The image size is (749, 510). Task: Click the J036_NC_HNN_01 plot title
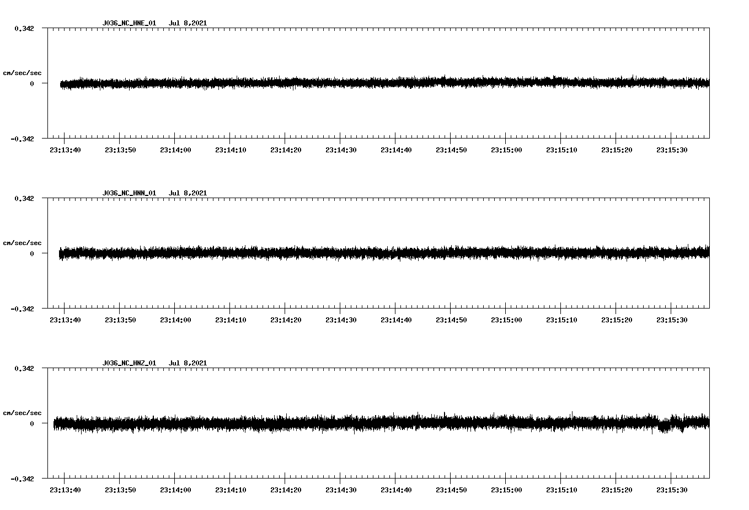(129, 193)
